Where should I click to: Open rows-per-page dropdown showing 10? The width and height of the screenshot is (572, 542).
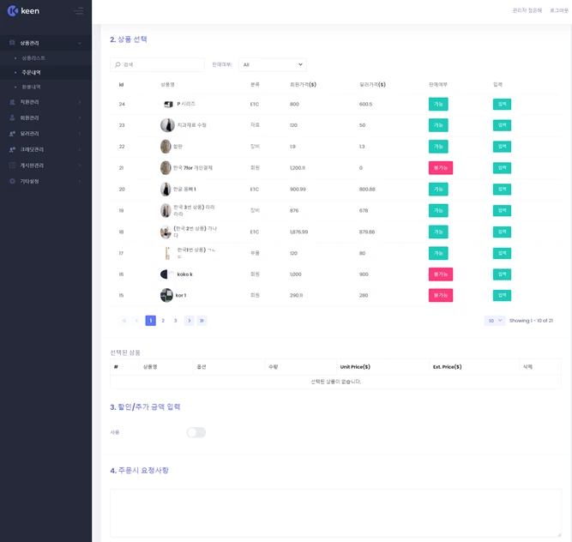pos(495,321)
